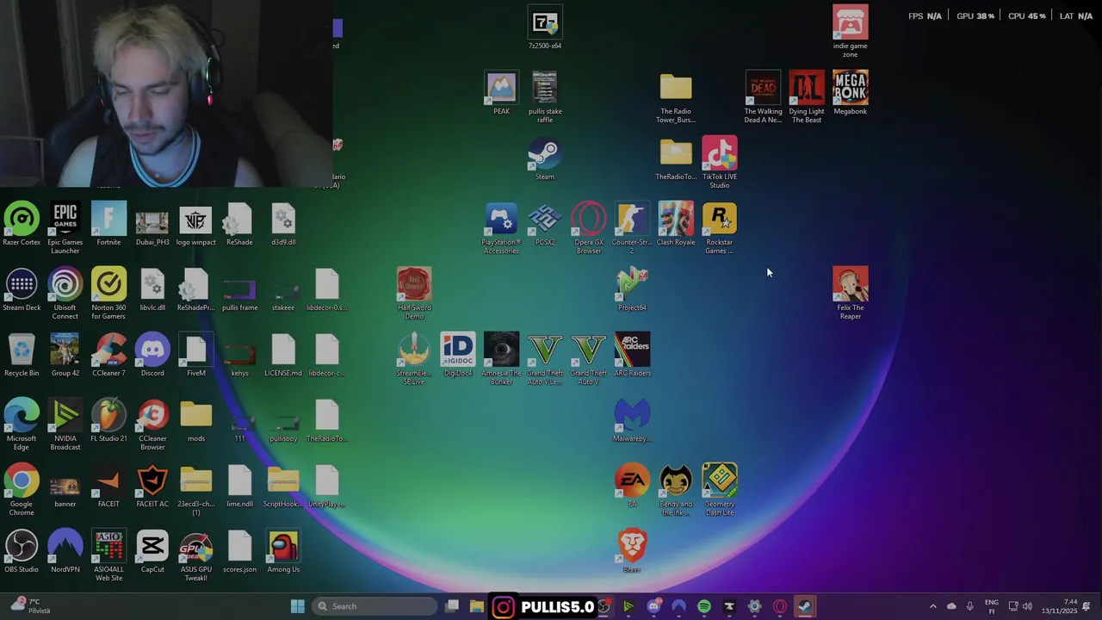1102x620 pixels.
Task: Open Spotify from the taskbar
Action: pos(703,606)
